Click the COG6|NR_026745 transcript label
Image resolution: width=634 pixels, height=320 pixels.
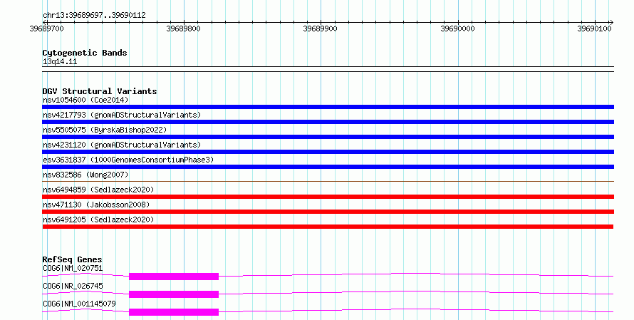pos(73,286)
